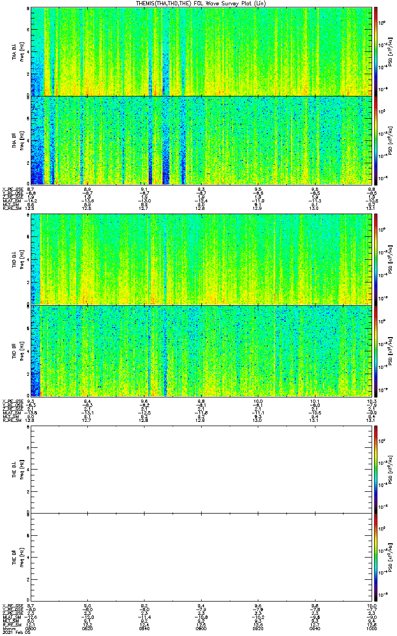Click the 10.3 value ending THD X_RE_GSE row
This screenshot has height=636, width=397.
click(x=372, y=401)
